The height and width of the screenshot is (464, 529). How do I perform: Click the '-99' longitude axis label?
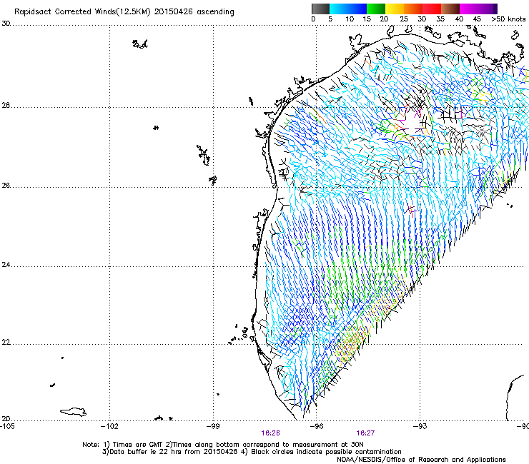(x=213, y=426)
